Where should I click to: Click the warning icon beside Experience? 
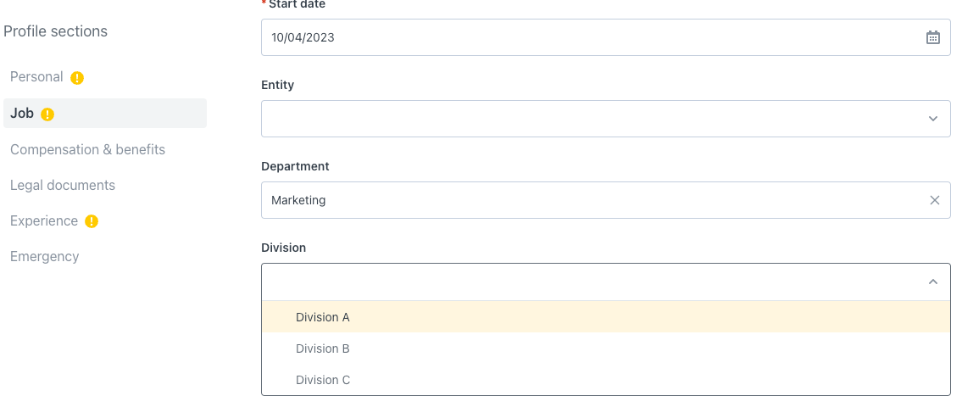[x=92, y=221]
